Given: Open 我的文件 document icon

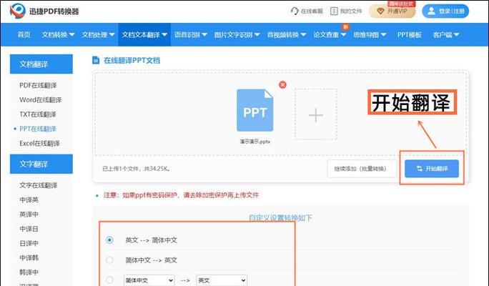Looking at the screenshot, I should (334, 11).
